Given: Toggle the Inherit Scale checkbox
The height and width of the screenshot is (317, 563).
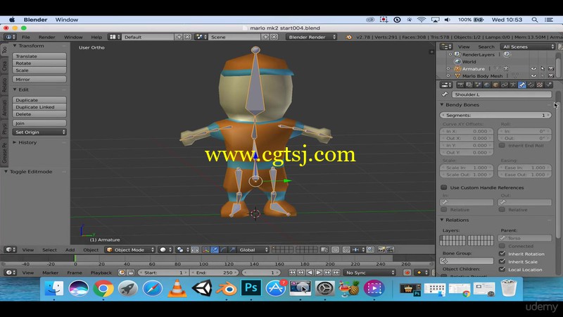Looking at the screenshot, I should (502, 261).
